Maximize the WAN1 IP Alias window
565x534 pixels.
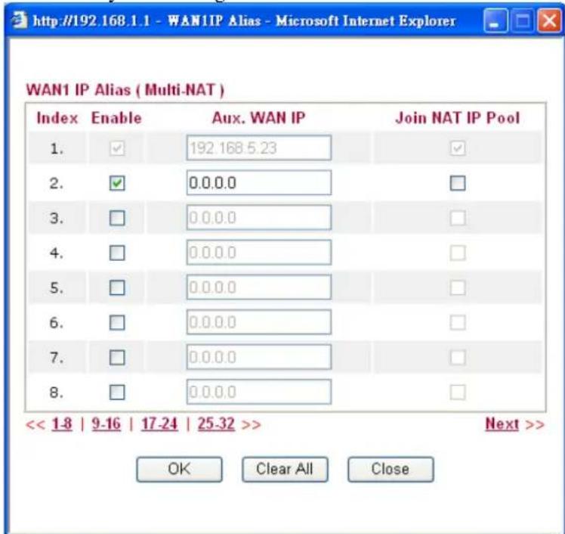point(523,21)
